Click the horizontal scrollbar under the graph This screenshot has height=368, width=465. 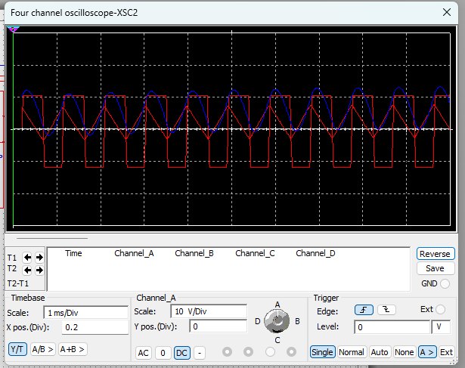click(x=52, y=238)
